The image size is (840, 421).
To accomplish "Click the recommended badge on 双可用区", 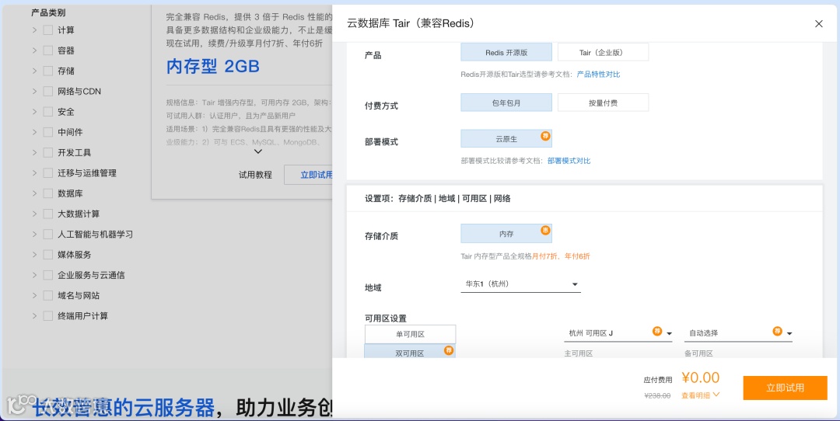I will [x=449, y=350].
